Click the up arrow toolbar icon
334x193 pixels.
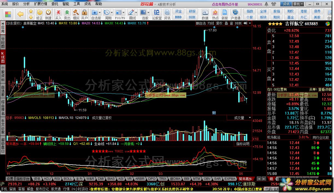click(x=31, y=11)
